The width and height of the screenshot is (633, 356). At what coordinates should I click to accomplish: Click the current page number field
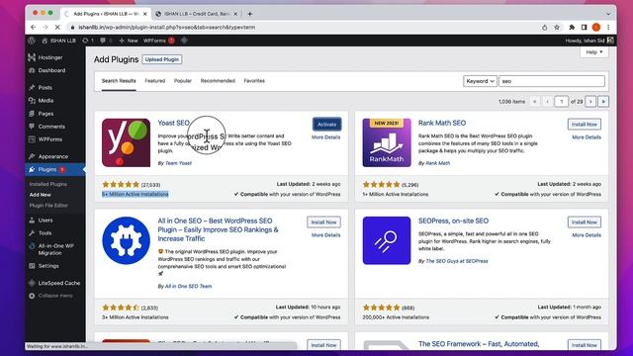click(x=561, y=101)
